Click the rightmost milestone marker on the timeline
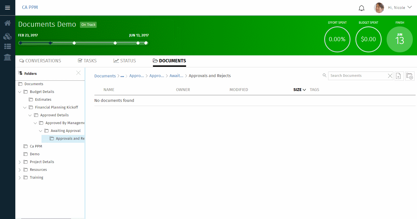Viewport: 417px width, 219px height. point(146,43)
